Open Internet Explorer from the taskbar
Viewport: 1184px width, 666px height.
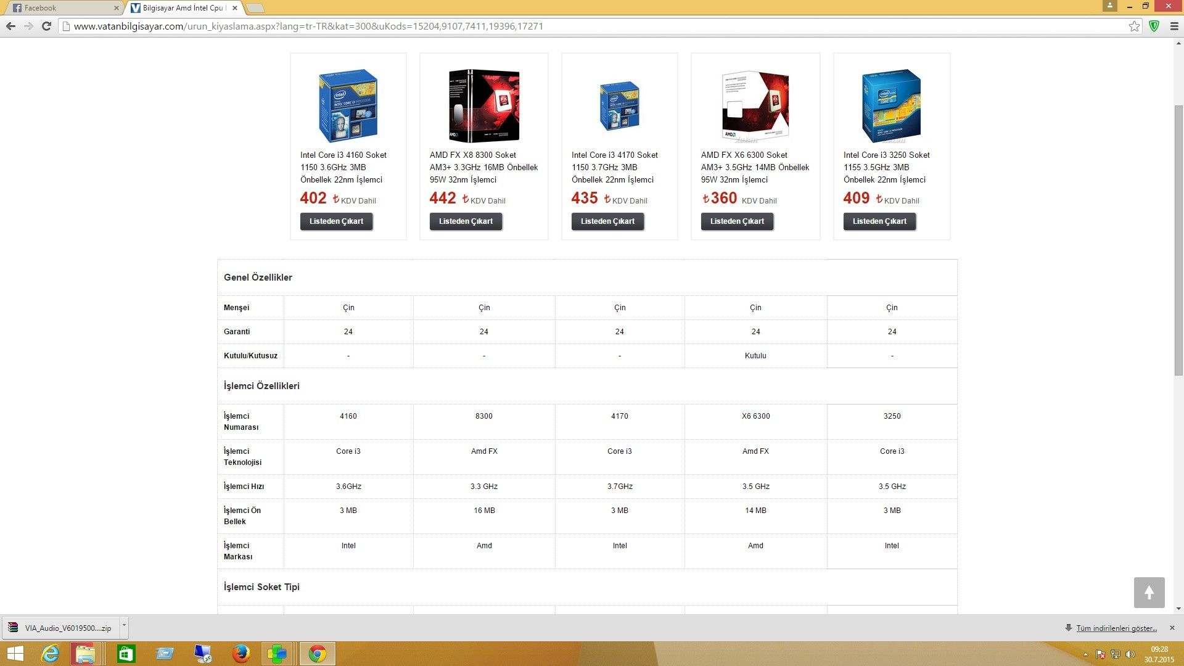click(x=50, y=654)
